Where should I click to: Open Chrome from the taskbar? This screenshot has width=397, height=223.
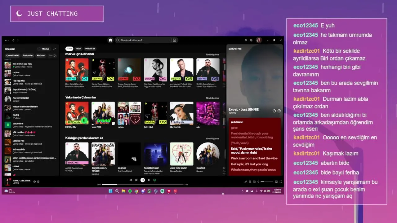pos(136,191)
